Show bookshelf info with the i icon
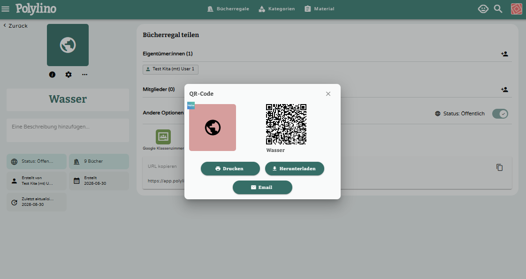The height and width of the screenshot is (279, 526). [x=52, y=75]
